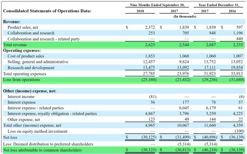Click the equity method loss value (100)
The width and height of the screenshot is (247, 154).
(239, 131)
